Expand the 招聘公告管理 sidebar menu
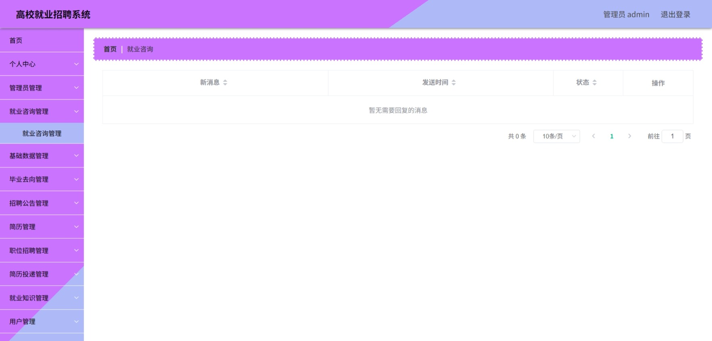The height and width of the screenshot is (341, 712). tap(42, 203)
